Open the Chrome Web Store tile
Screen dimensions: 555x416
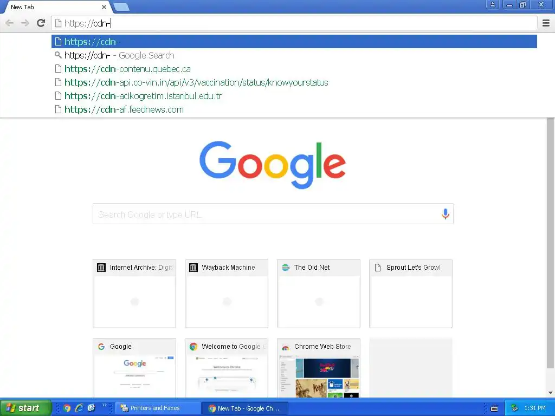point(319,368)
